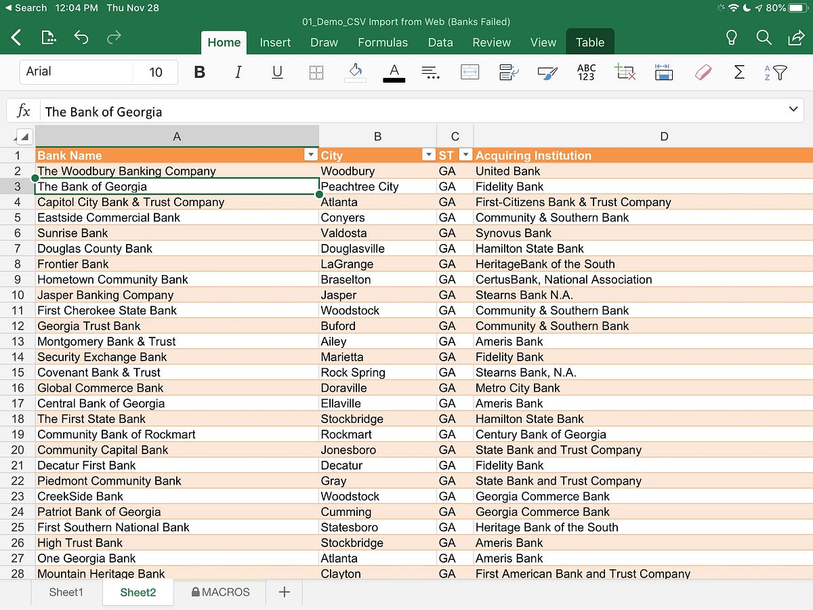Open the ST column filter dropdown
The height and width of the screenshot is (610, 813).
tap(465, 155)
